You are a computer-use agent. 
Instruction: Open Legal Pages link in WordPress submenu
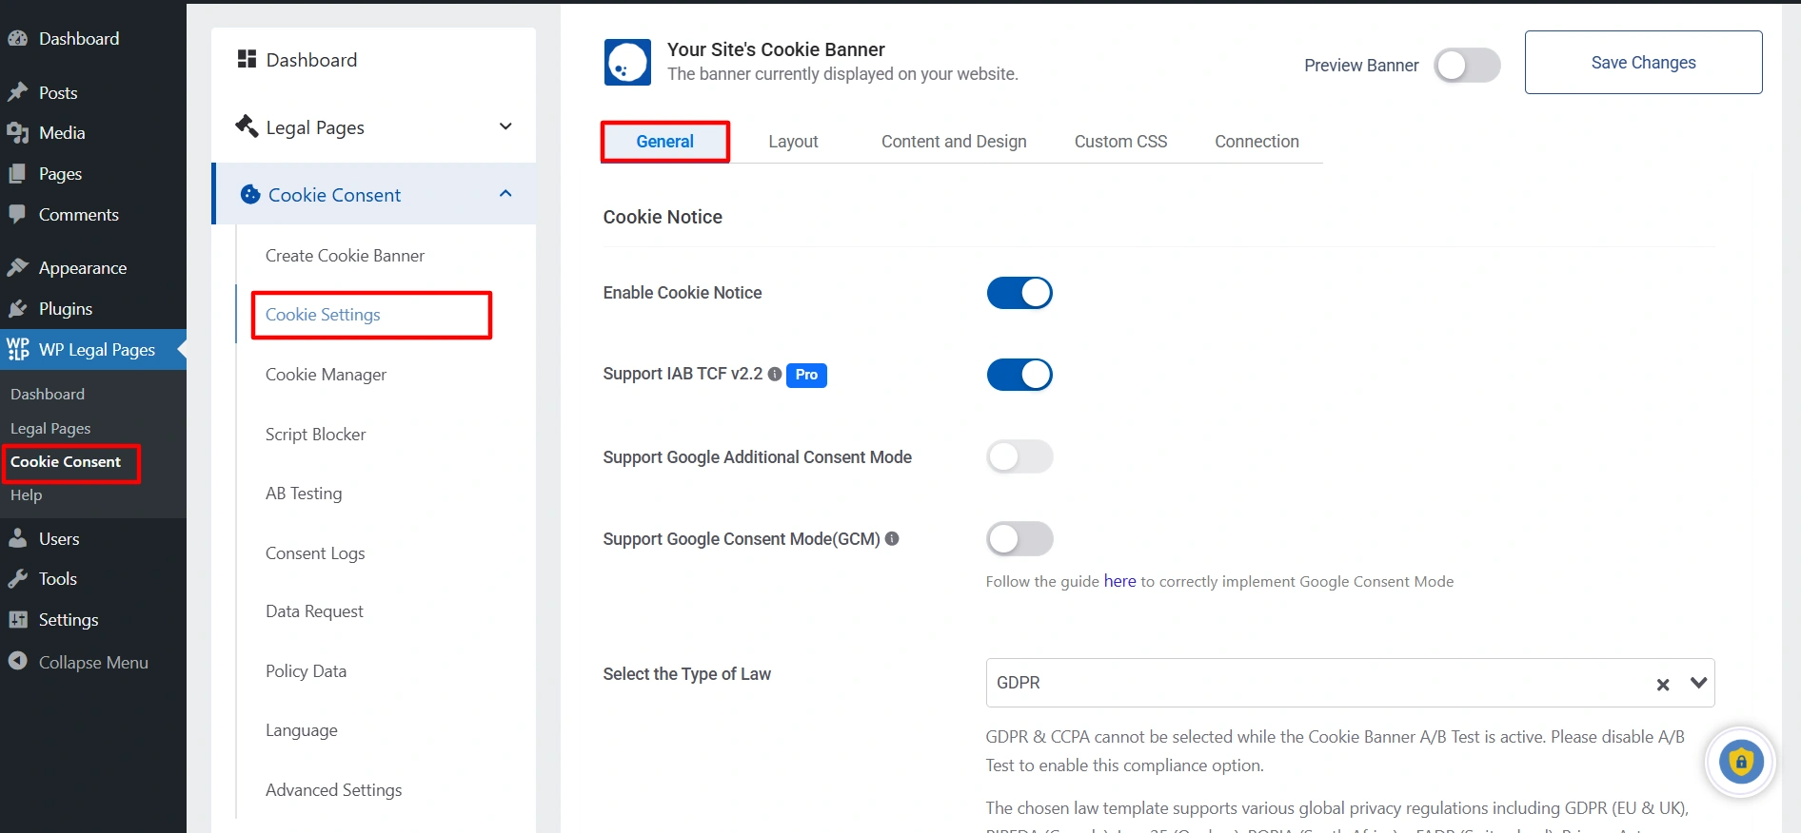coord(50,429)
